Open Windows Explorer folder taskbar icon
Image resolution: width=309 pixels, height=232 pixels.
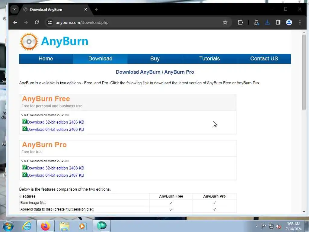tap(64, 226)
